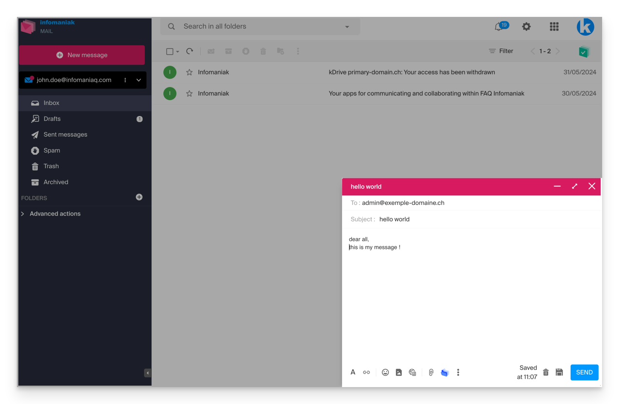Screen dimensions: 619x404
Task: Expand the john.doe mailbox dropdown
Action: click(x=139, y=80)
